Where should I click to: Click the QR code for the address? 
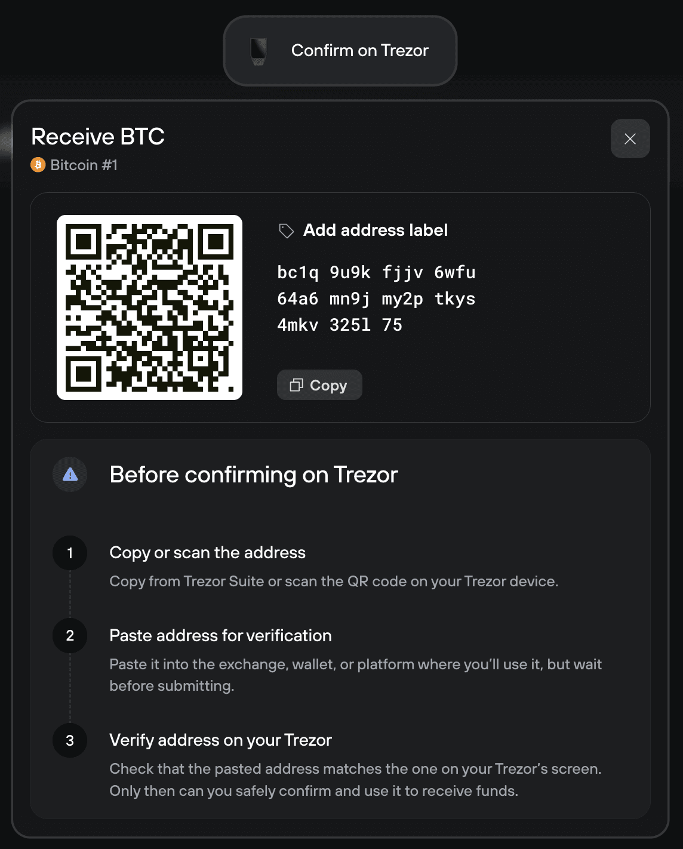pyautogui.click(x=150, y=307)
